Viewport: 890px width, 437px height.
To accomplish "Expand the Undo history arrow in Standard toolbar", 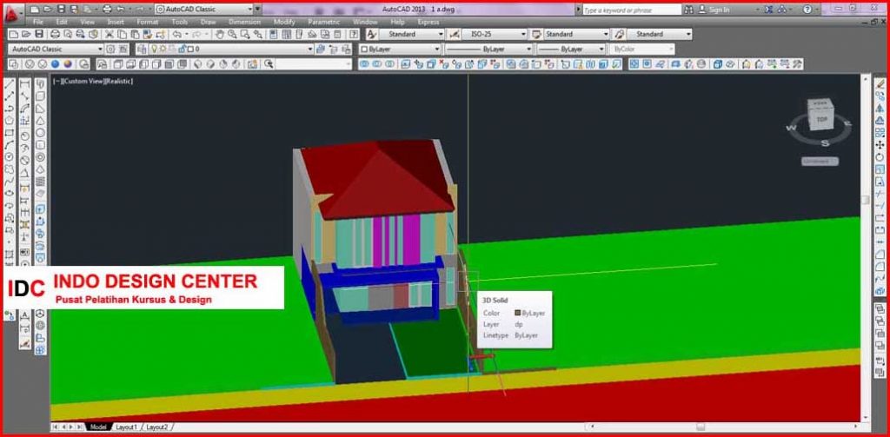I will point(186,35).
